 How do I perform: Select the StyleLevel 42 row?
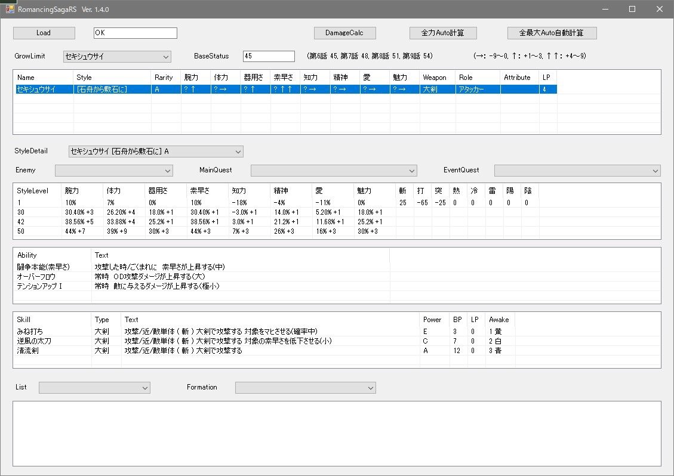[277, 222]
